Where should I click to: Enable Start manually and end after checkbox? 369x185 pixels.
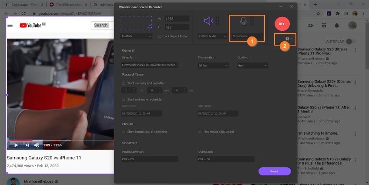point(124,83)
